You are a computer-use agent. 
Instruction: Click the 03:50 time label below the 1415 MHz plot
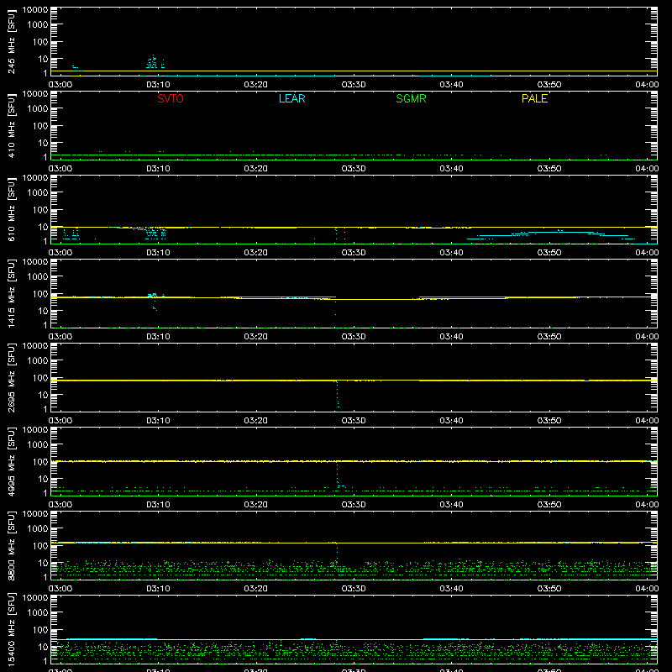tap(549, 337)
